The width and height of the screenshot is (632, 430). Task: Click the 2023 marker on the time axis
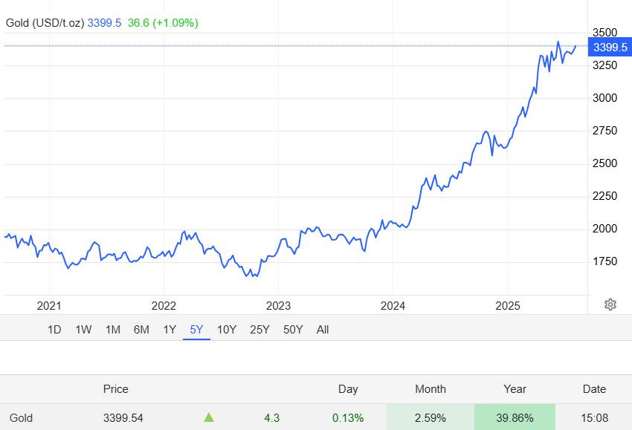pyautogui.click(x=278, y=305)
